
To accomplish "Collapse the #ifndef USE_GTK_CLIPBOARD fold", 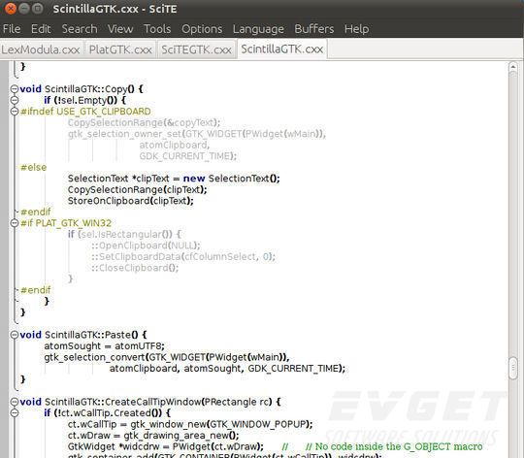I will pos(14,112).
